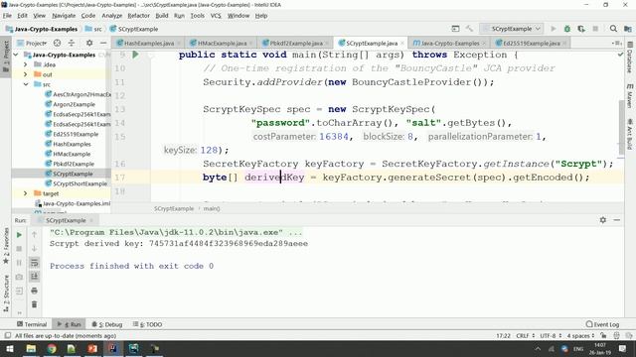Open Terminal tool window
The image size is (636, 357).
(x=32, y=324)
